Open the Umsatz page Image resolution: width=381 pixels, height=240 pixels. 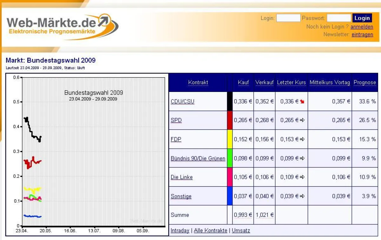[x=241, y=230]
